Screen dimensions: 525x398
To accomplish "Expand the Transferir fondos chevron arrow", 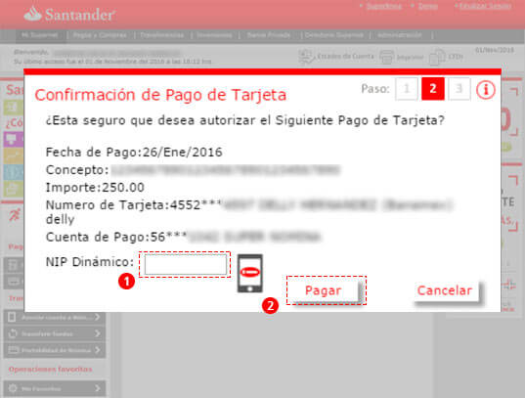I will [x=98, y=333].
